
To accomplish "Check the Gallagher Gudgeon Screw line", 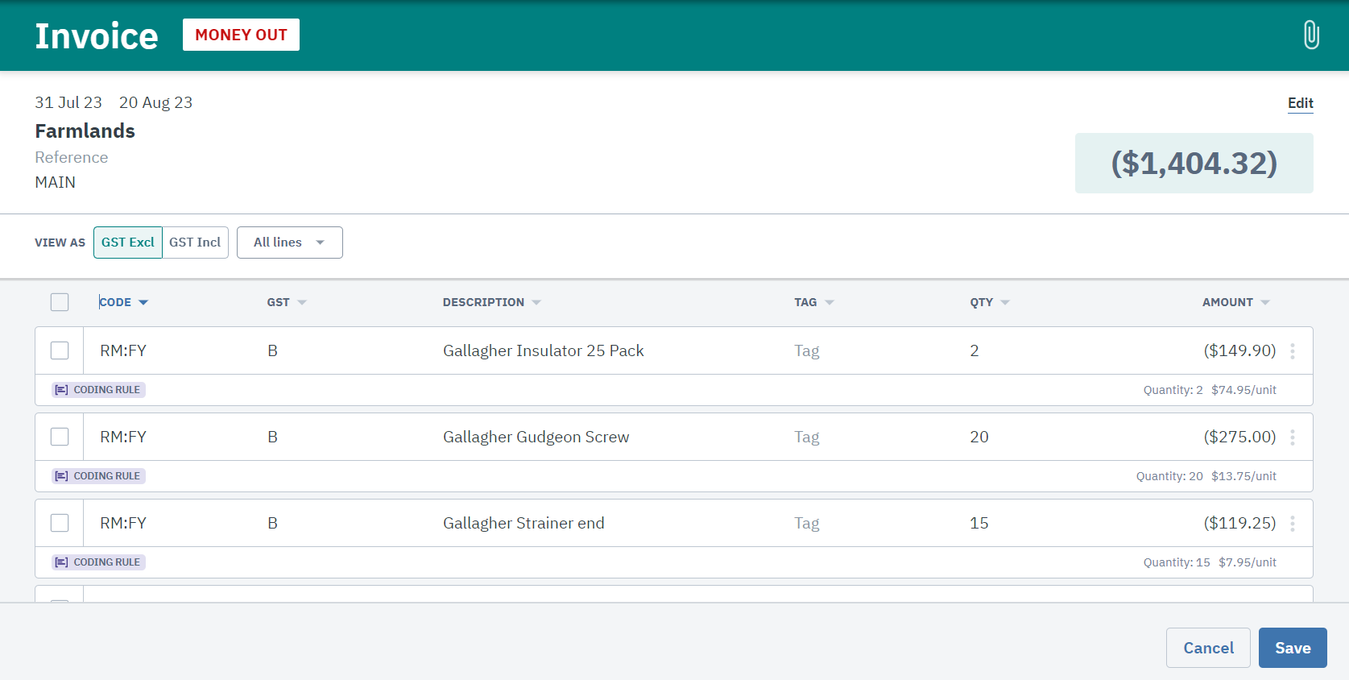I will pyautogui.click(x=60, y=437).
